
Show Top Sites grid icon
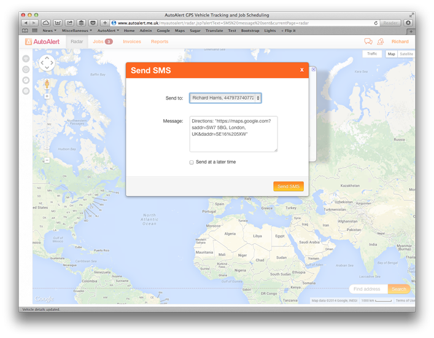[x=34, y=31]
